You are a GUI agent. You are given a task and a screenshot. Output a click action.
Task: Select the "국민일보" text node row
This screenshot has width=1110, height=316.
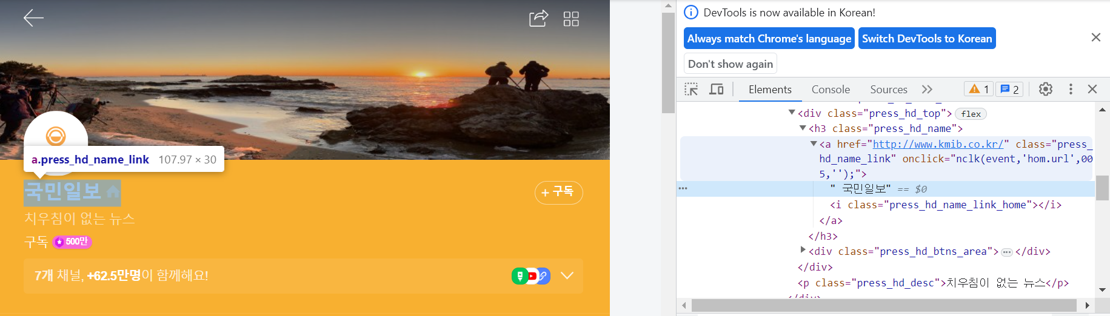pyautogui.click(x=885, y=189)
